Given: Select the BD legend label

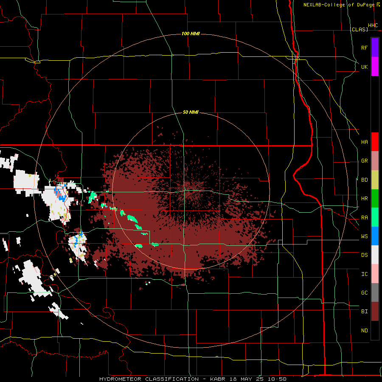Looking at the screenshot, I should [x=364, y=180].
